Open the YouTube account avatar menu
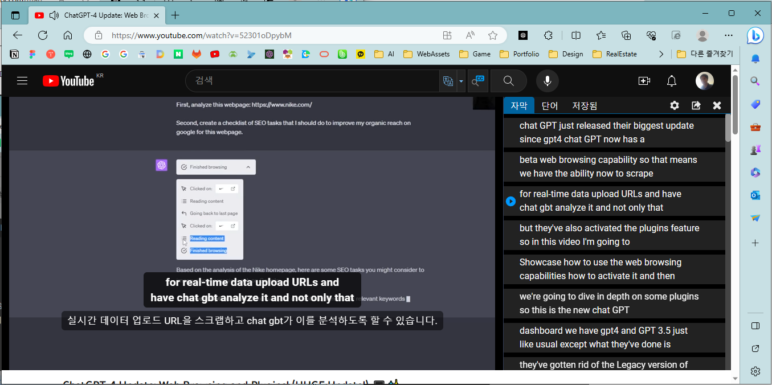 [x=705, y=81]
